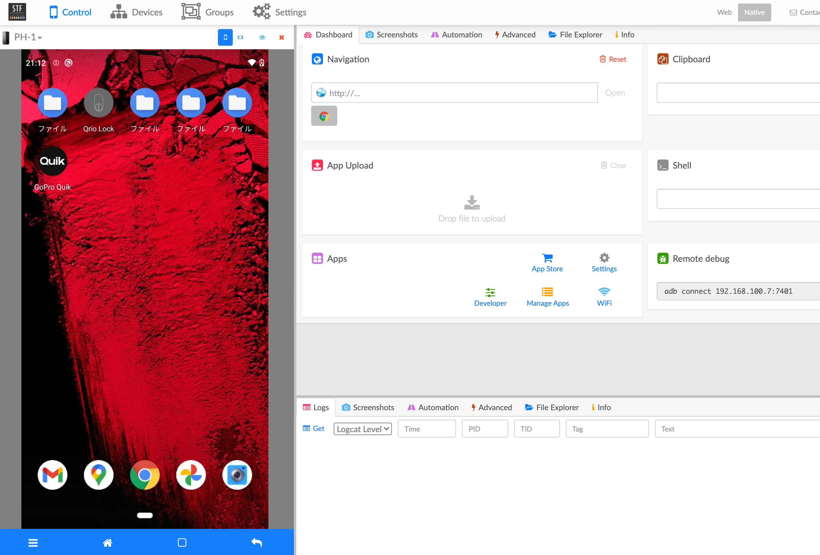Stop using the device via red X
This screenshot has height=555, width=820.
pyautogui.click(x=281, y=37)
